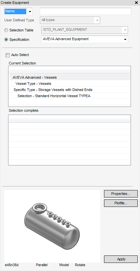Image resolution: width=140 pixels, height=271 pixels.
Task: Select the Selection Table radio button
Action: point(6,30)
